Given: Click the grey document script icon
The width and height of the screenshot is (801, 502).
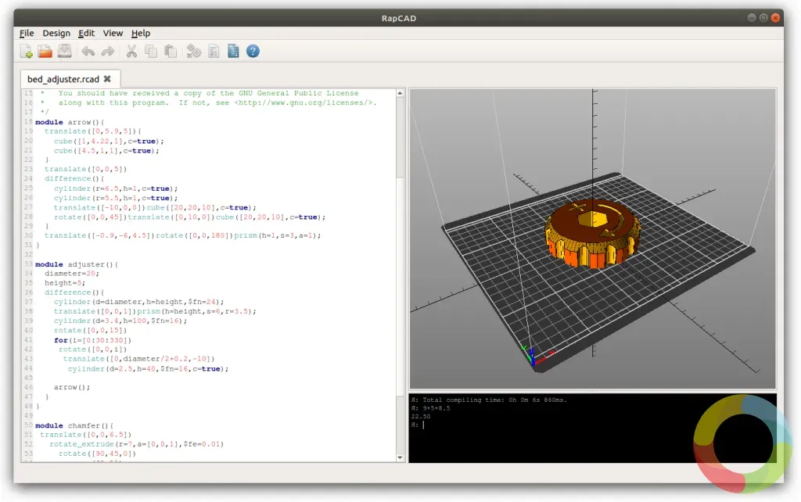Looking at the screenshot, I should coord(214,51).
